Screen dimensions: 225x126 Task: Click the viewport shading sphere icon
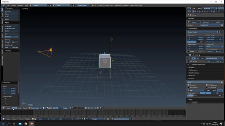[x=44, y=108]
